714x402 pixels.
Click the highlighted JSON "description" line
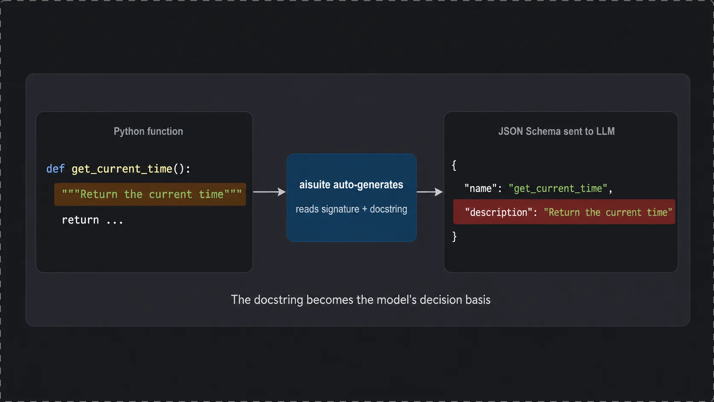pyautogui.click(x=564, y=212)
